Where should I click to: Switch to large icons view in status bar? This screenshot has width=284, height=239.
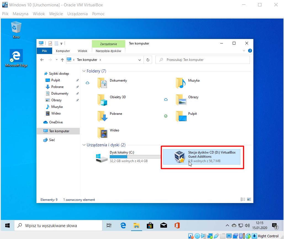coord(249,199)
